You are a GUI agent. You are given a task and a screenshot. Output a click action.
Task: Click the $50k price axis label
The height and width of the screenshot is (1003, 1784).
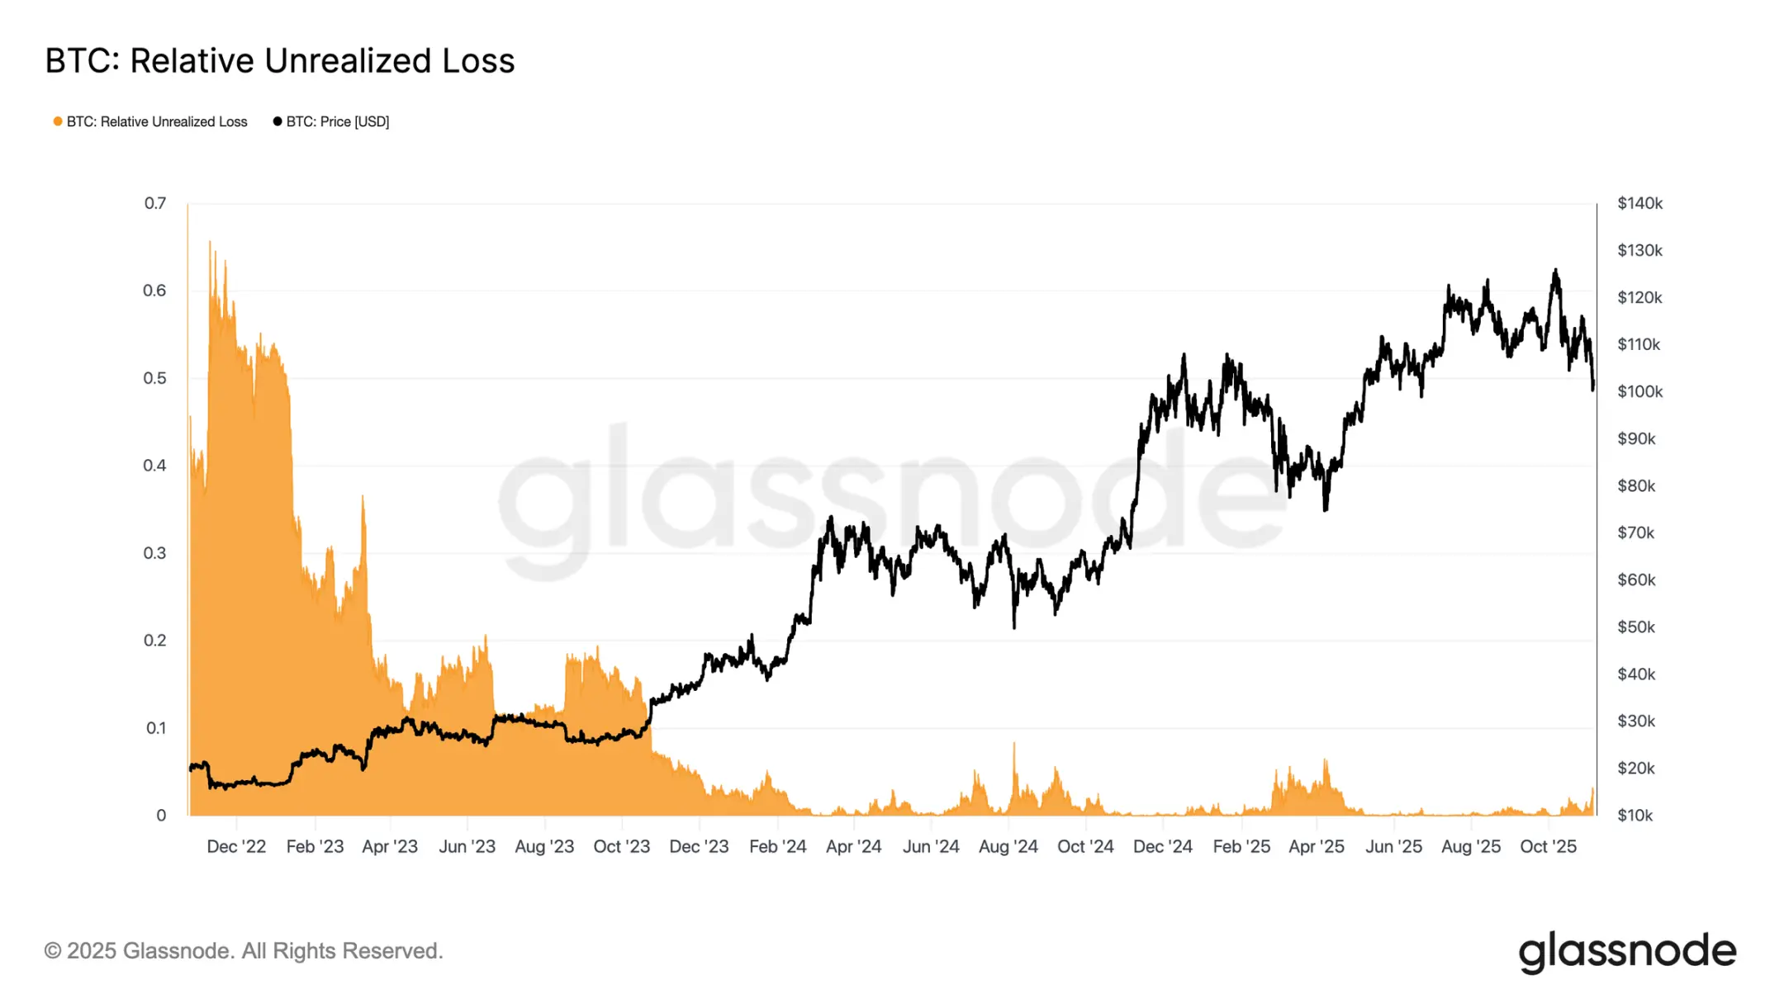(x=1636, y=627)
